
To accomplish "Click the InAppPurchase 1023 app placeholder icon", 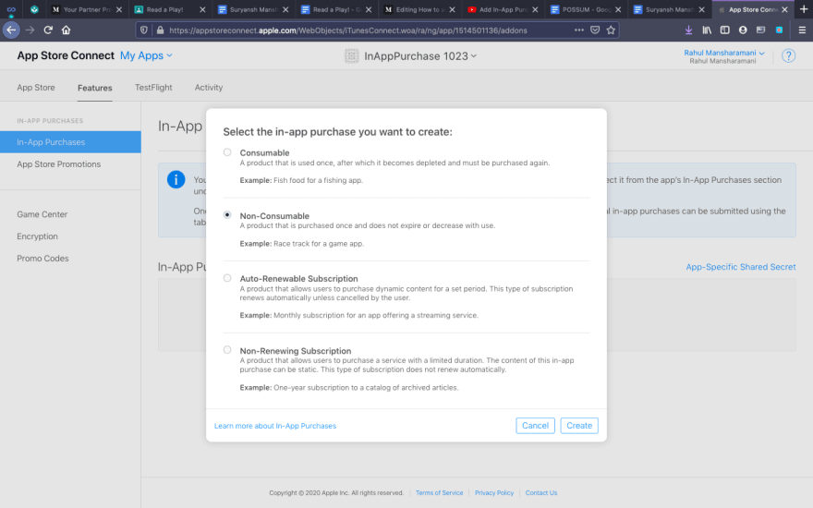I will pyautogui.click(x=352, y=55).
